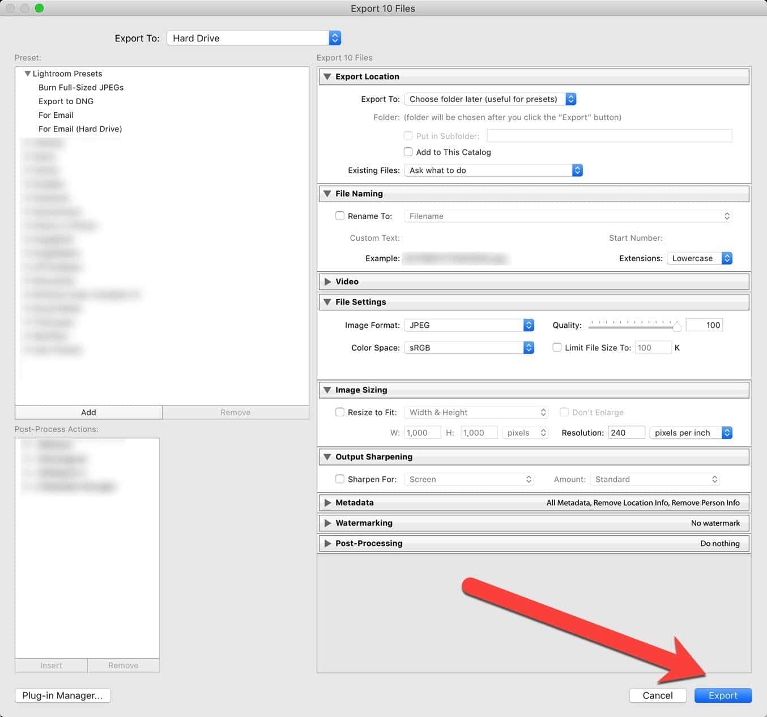Click the Resolution input field
Screen dimensions: 767x717
pos(627,433)
